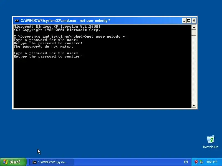Click the console scrollbar up arrow
Screen dimensions: 222x166
point(194,27)
